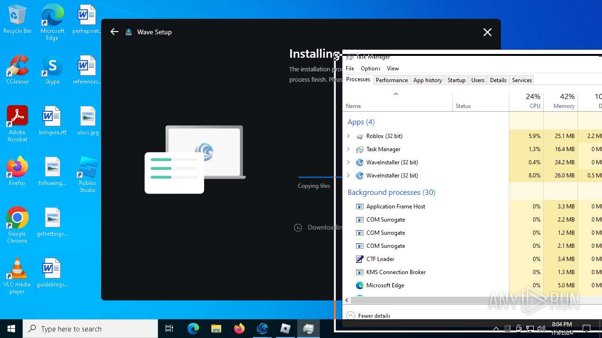The width and height of the screenshot is (602, 338).
Task: Open File Explorer from taskbar
Action: click(216, 329)
